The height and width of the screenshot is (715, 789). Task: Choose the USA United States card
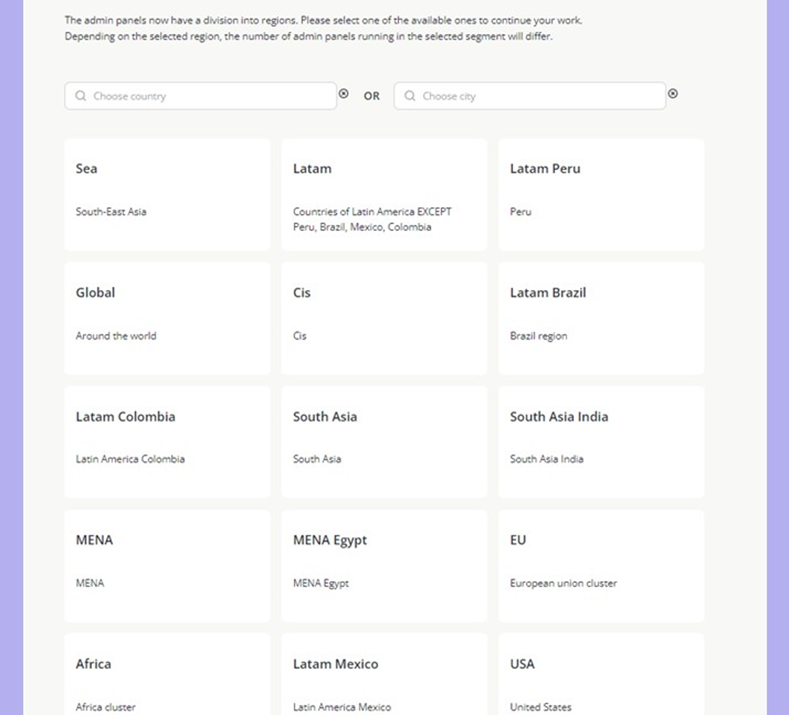(601, 680)
